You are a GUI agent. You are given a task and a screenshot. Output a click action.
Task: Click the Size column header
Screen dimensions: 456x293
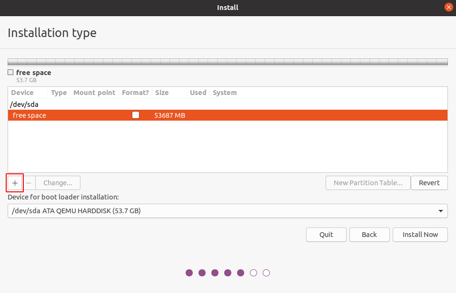pyautogui.click(x=162, y=93)
